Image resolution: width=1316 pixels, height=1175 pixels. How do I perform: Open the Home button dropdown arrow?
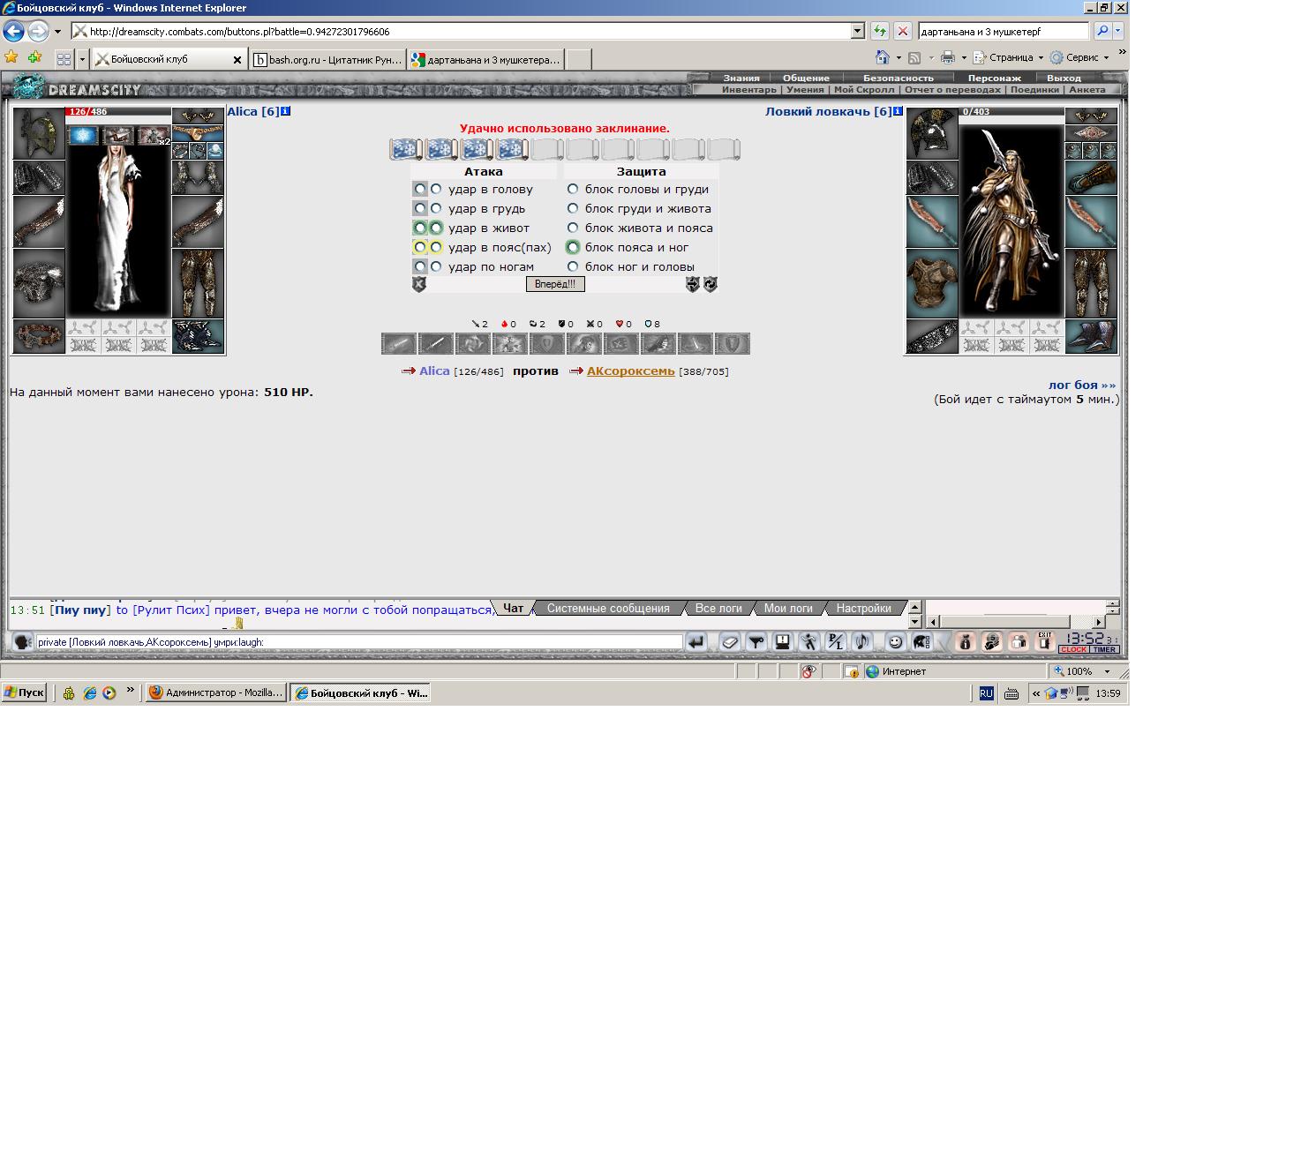pyautogui.click(x=899, y=57)
